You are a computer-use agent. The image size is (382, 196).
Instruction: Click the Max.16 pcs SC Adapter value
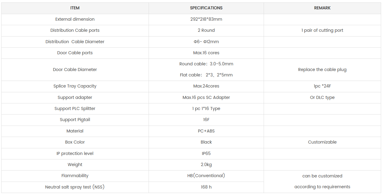[x=206, y=97]
